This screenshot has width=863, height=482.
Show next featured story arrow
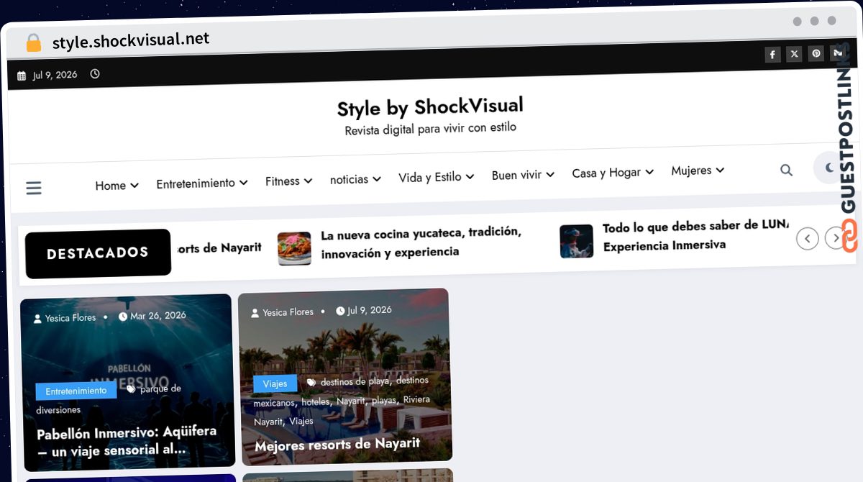coord(835,237)
